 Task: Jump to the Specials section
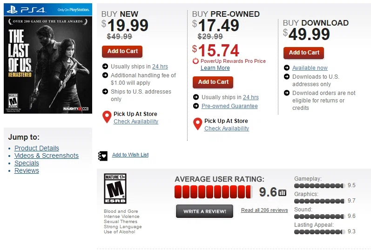click(27, 163)
